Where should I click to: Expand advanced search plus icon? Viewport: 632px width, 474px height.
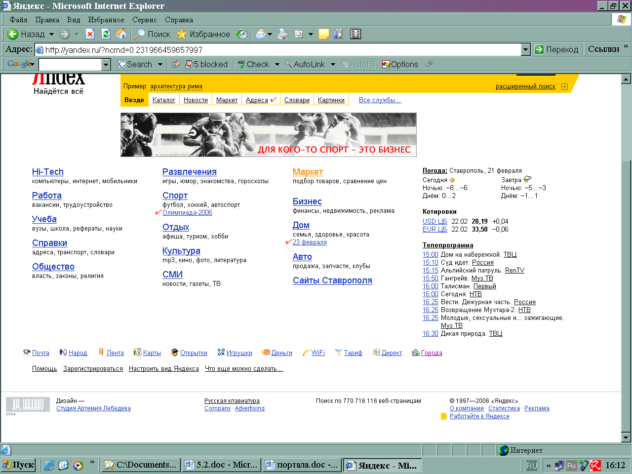click(564, 86)
